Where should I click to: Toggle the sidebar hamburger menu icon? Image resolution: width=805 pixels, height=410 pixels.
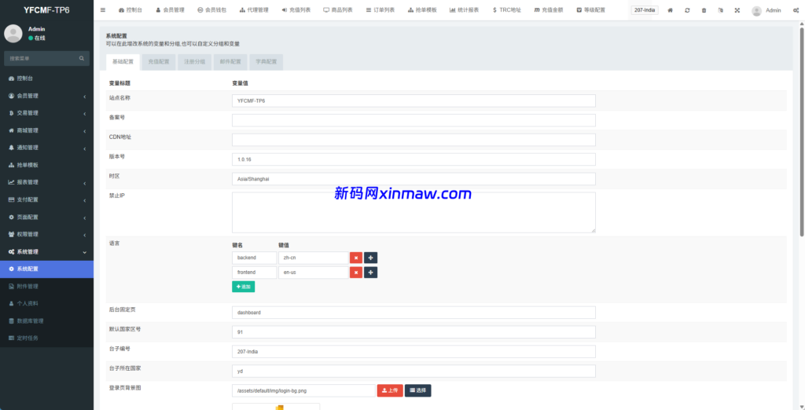coord(103,10)
